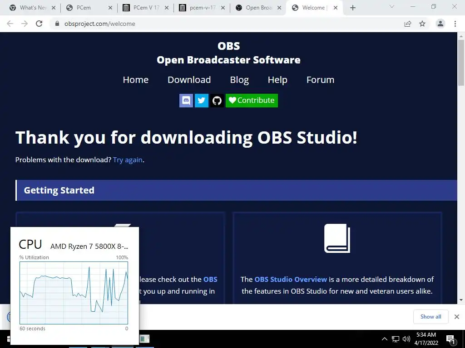Click the page scrollbar up arrow
465x348 pixels.
coord(461,36)
